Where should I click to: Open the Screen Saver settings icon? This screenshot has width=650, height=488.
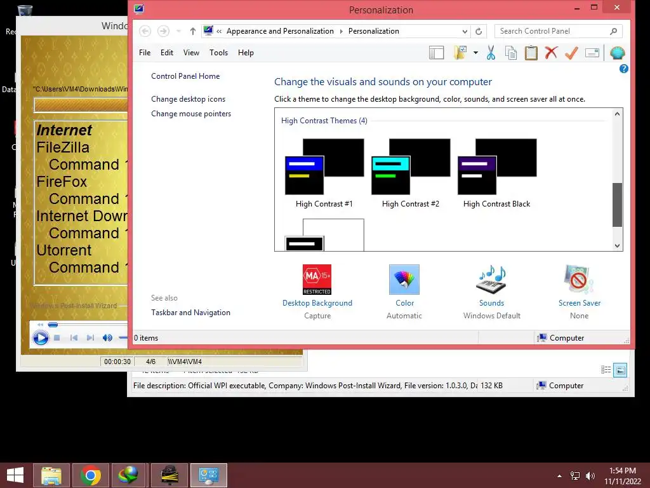(x=579, y=280)
